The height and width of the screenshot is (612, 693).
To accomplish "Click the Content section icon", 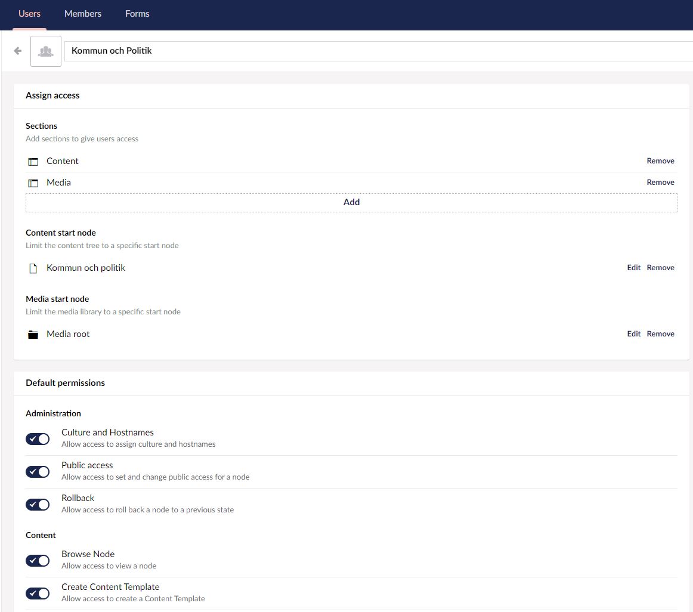I will (x=33, y=161).
